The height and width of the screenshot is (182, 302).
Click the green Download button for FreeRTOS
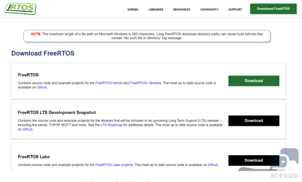[254, 81]
